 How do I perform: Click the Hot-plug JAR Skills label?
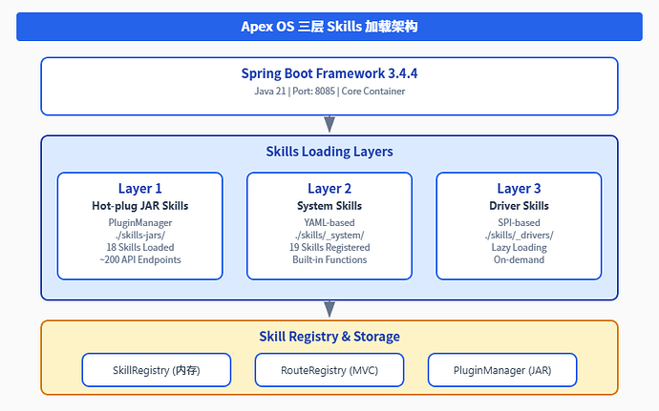pyautogui.click(x=140, y=206)
